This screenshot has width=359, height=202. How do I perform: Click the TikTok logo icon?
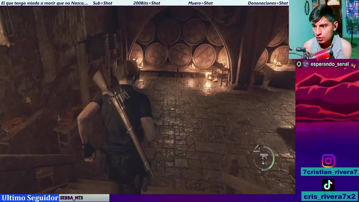328,185
